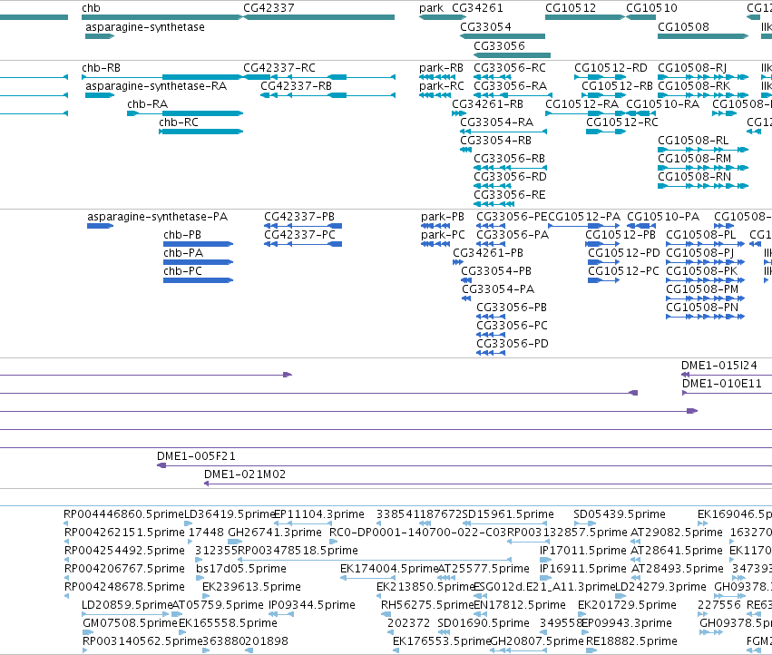Select BAC clone DME1-021M02
Viewport: 772px width, 655px height.
tap(245, 474)
